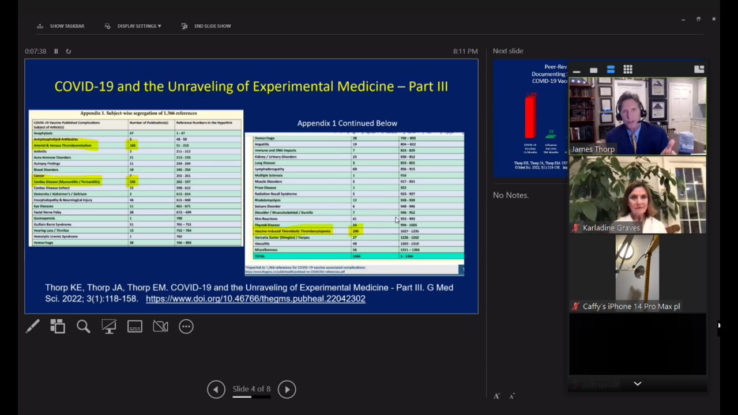The image size is (738, 415).
Task: Toggle the camera cameo icon
Action: coord(160,326)
